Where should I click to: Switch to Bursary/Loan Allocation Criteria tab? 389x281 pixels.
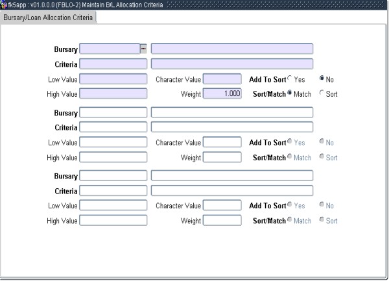[49, 17]
